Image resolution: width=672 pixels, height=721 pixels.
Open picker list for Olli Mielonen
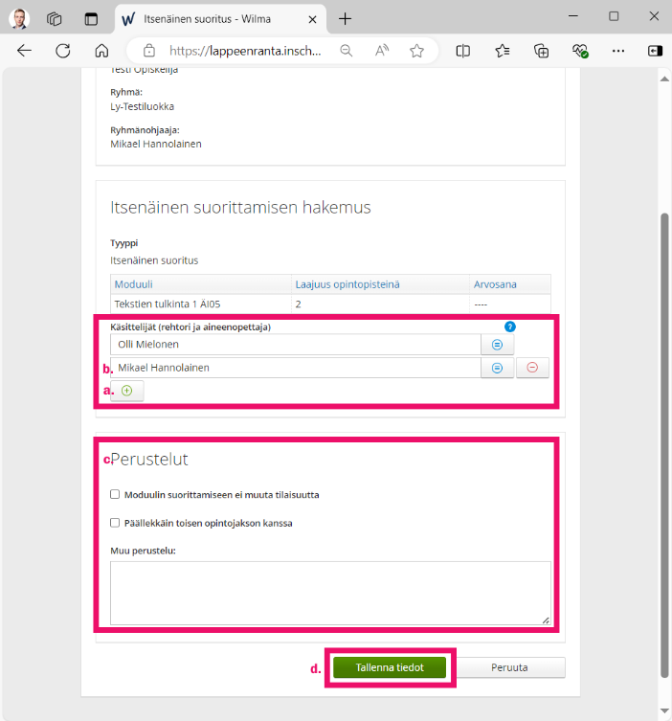[x=498, y=345]
